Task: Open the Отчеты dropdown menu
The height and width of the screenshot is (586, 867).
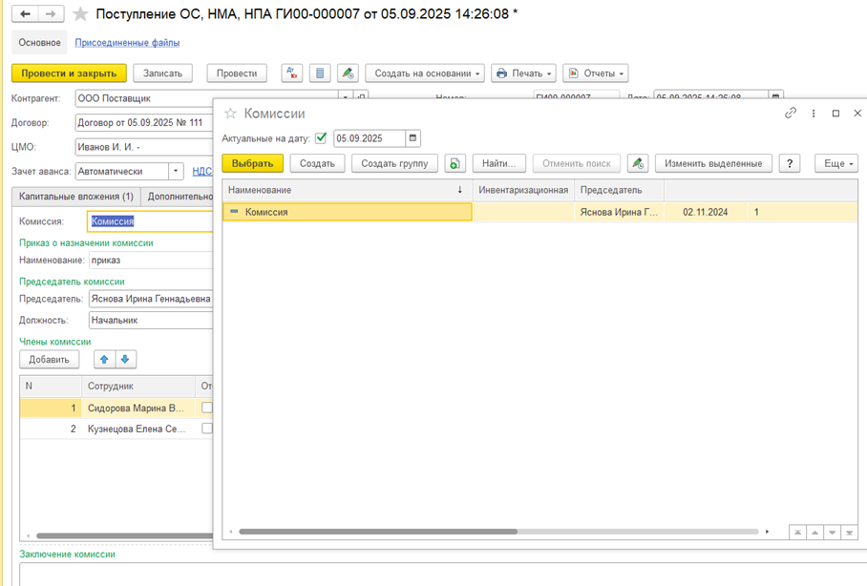Action: [x=596, y=73]
